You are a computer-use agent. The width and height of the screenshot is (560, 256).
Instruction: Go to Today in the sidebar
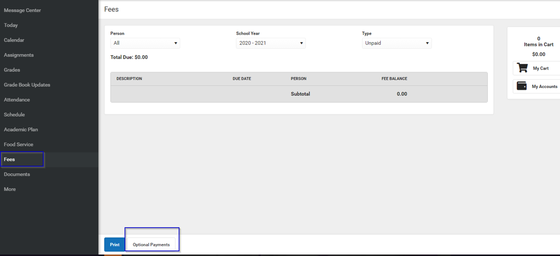tap(11, 25)
